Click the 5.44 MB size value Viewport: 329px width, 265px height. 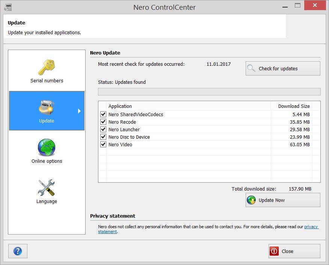pos(301,114)
